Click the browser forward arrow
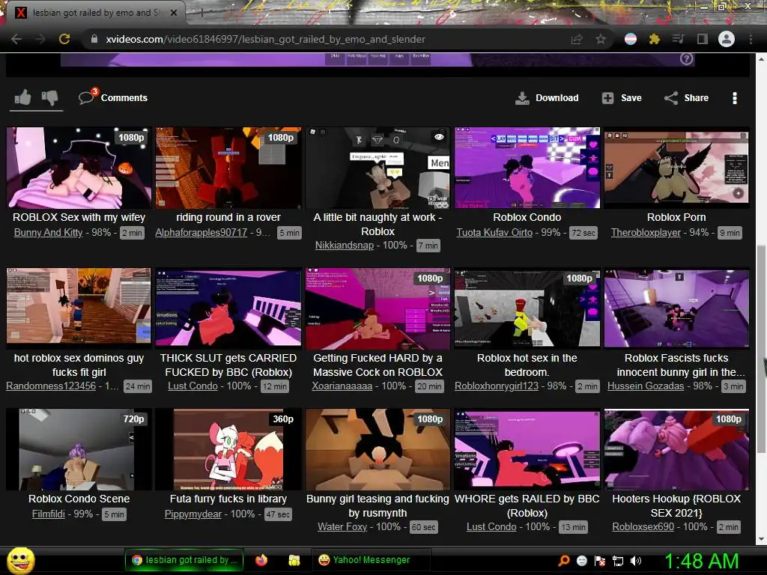The image size is (767, 575). coord(40,39)
